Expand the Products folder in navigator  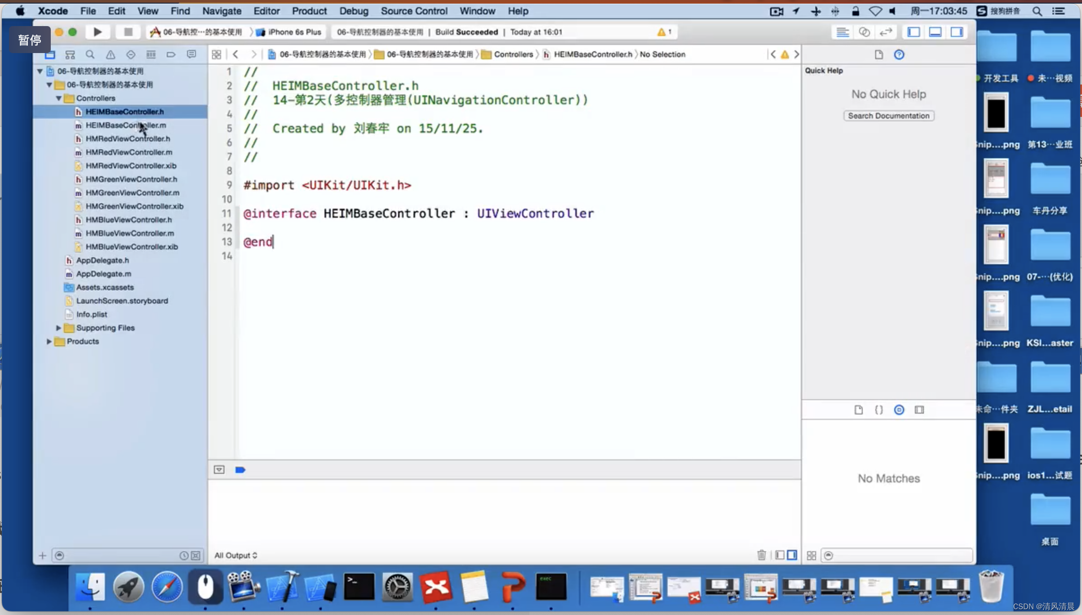(x=49, y=341)
